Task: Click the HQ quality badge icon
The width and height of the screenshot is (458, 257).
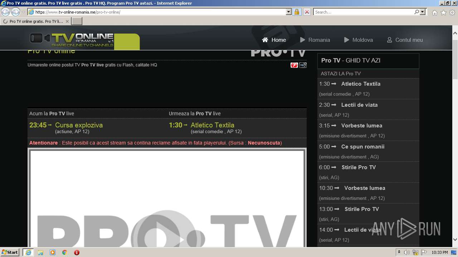Action: [x=303, y=65]
